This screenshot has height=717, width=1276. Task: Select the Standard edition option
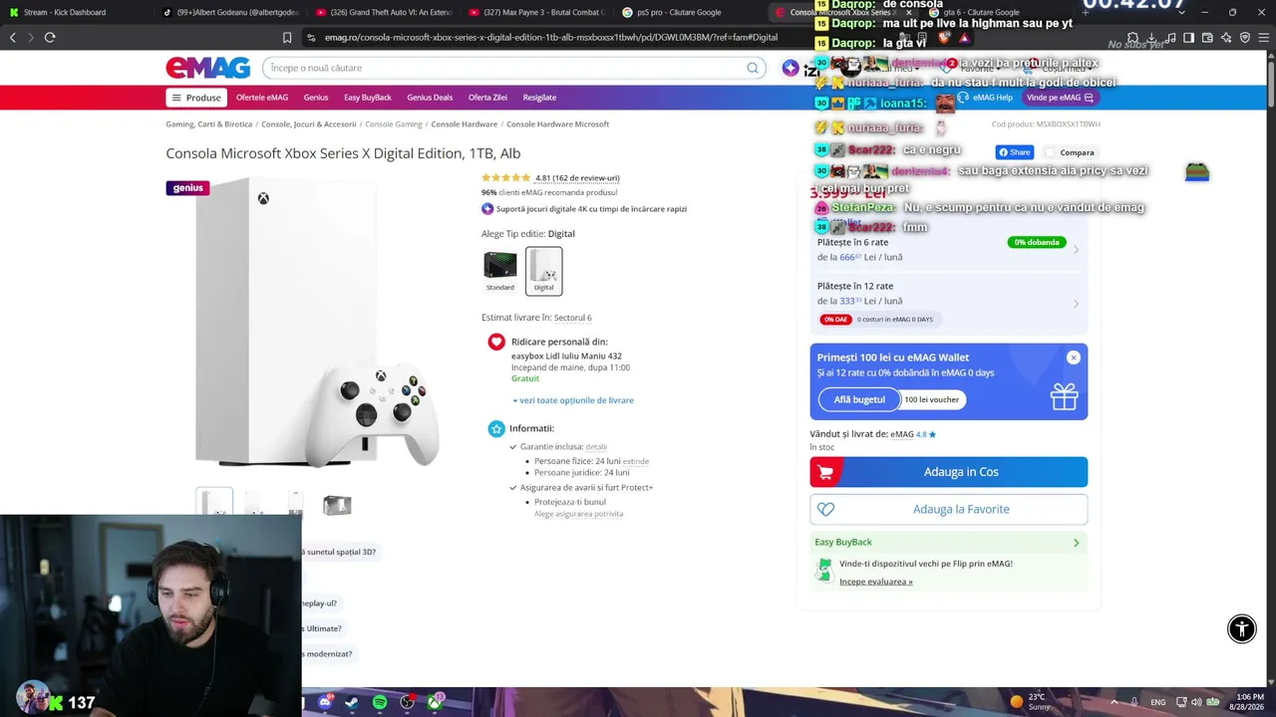pyautogui.click(x=500, y=271)
